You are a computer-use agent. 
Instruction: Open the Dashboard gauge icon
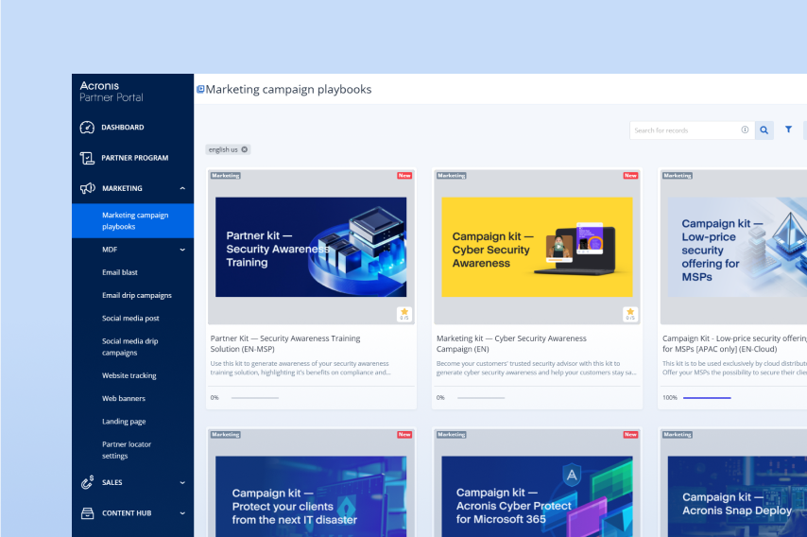pyautogui.click(x=87, y=128)
